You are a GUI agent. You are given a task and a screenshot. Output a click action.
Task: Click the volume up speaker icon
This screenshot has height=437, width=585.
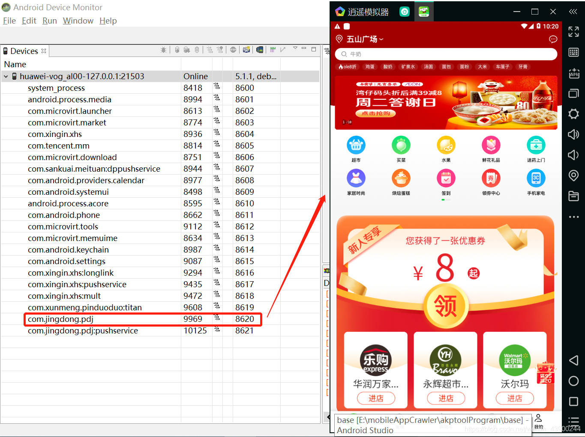(573, 134)
